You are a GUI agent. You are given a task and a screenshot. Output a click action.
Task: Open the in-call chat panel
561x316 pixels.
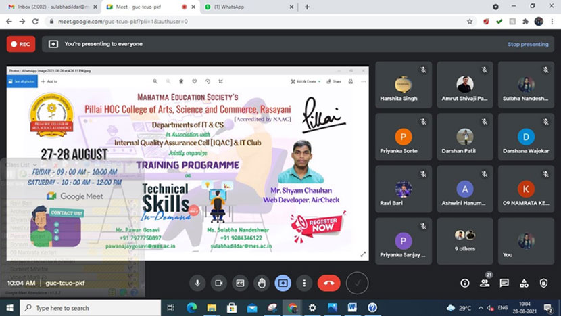pyautogui.click(x=504, y=284)
